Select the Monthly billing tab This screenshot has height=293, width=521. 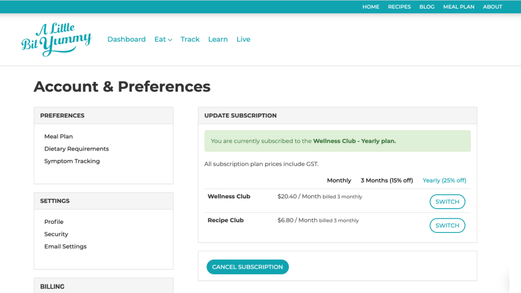[x=339, y=181]
